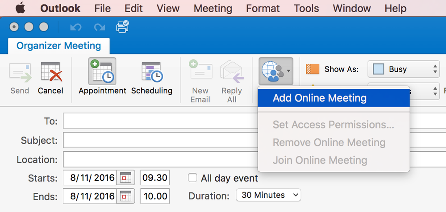Select the Organizer Meeting tab
Image resolution: width=446 pixels, height=212 pixels.
(58, 46)
